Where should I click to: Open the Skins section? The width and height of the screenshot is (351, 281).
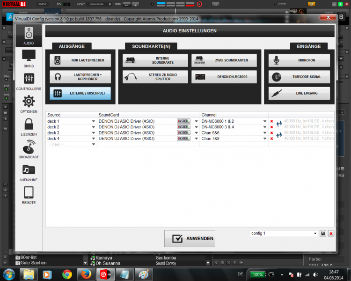[29, 59]
